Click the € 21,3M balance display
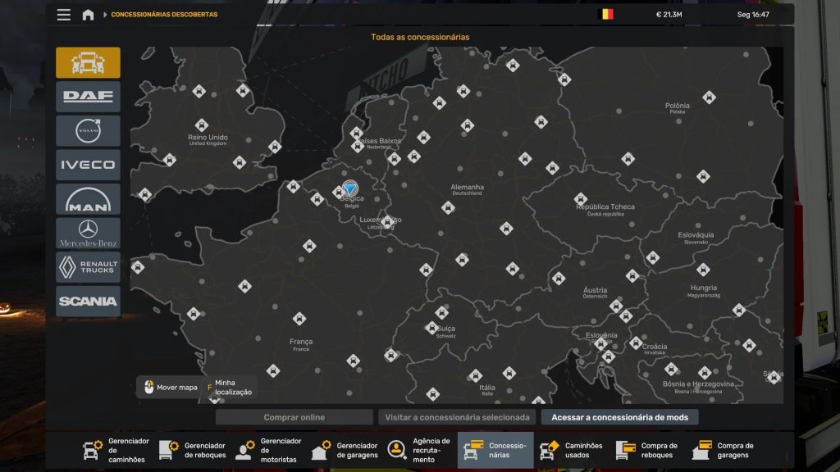This screenshot has height=472, width=840. (669, 15)
